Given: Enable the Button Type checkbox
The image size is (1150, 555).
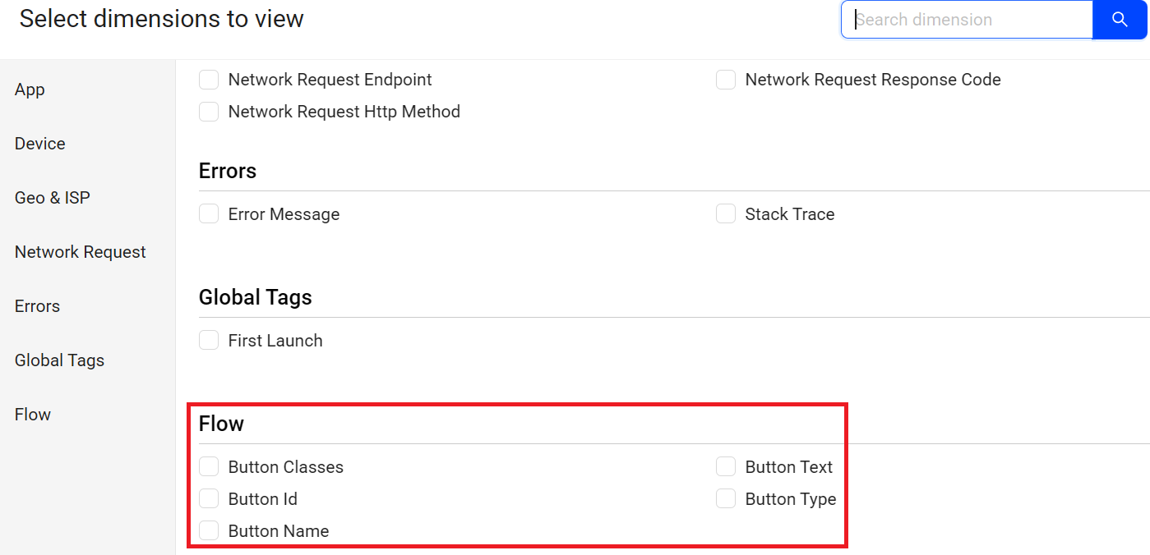Looking at the screenshot, I should point(726,499).
